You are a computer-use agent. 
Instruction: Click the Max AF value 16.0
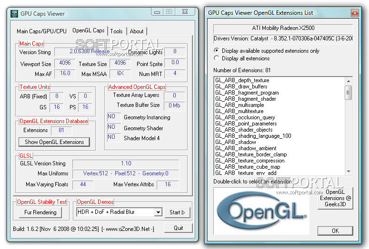pos(65,74)
